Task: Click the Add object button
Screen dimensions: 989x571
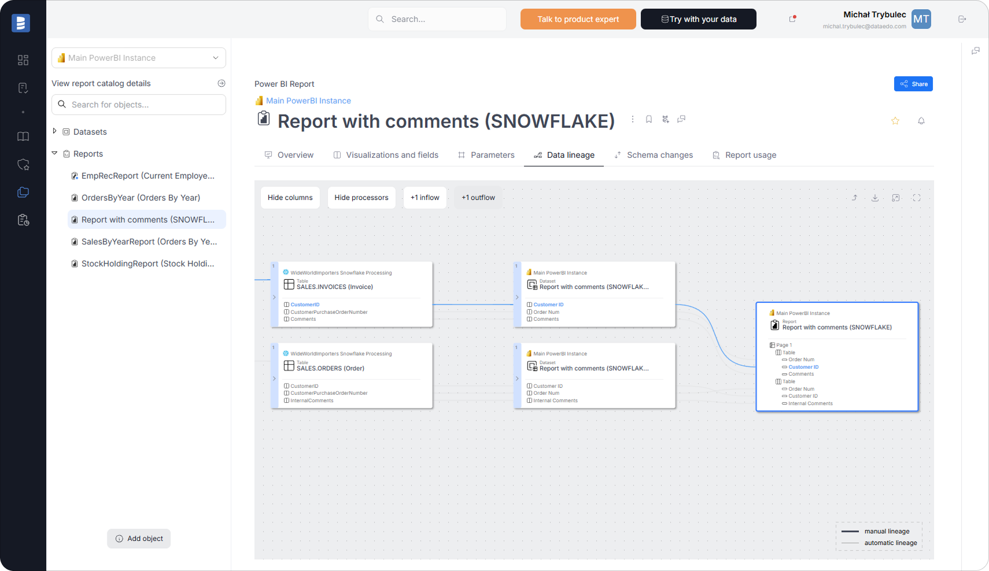Action: coord(139,538)
